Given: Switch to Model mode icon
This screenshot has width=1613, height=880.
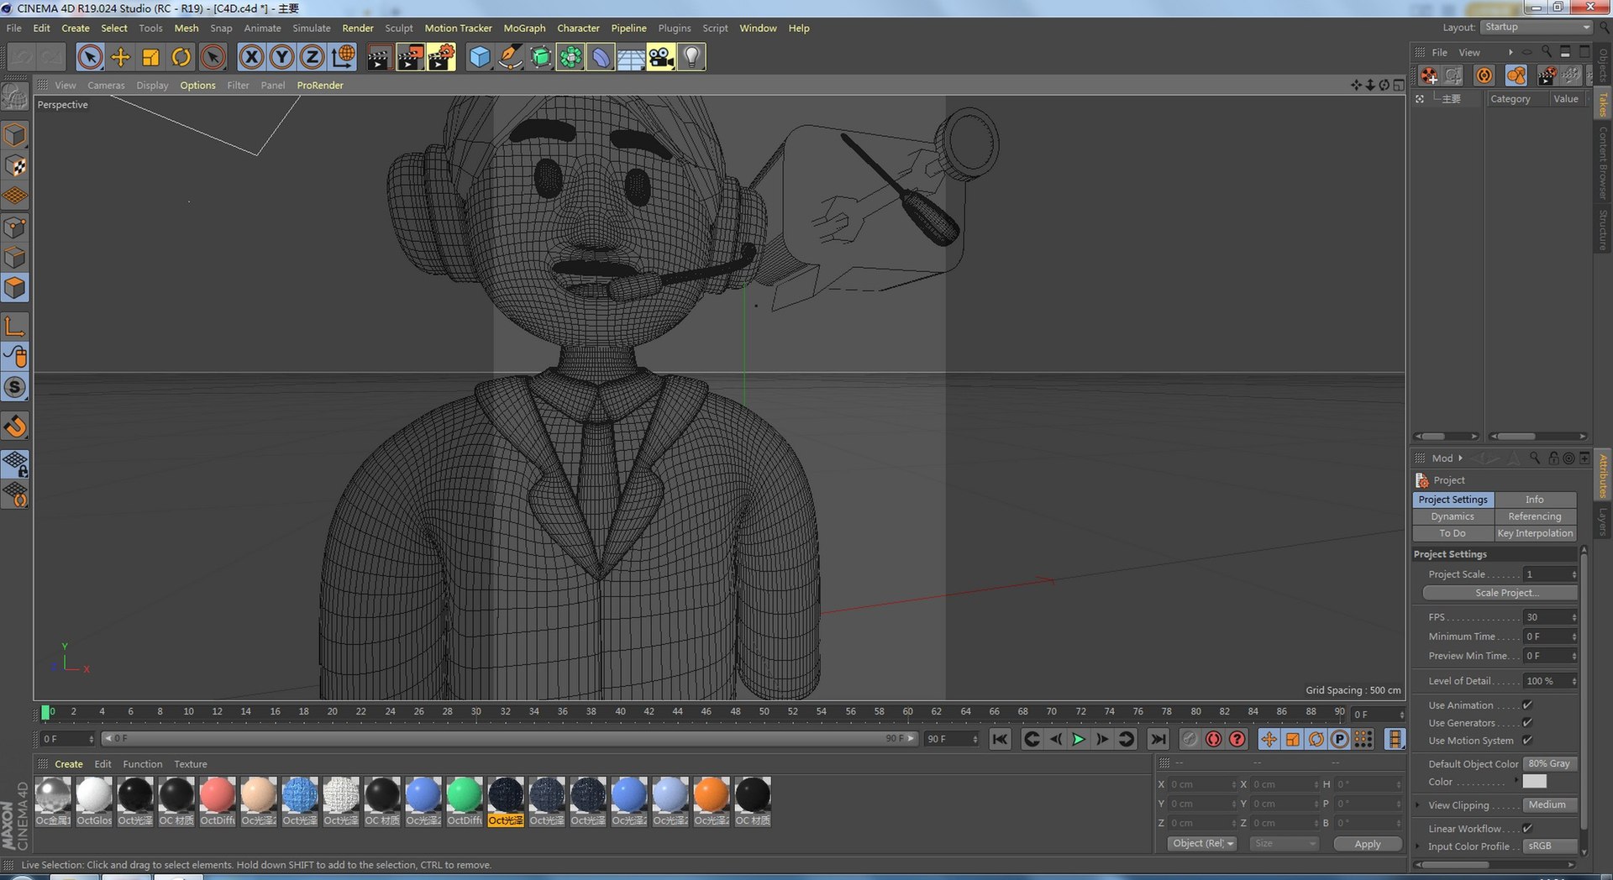Looking at the screenshot, I should 16,135.
